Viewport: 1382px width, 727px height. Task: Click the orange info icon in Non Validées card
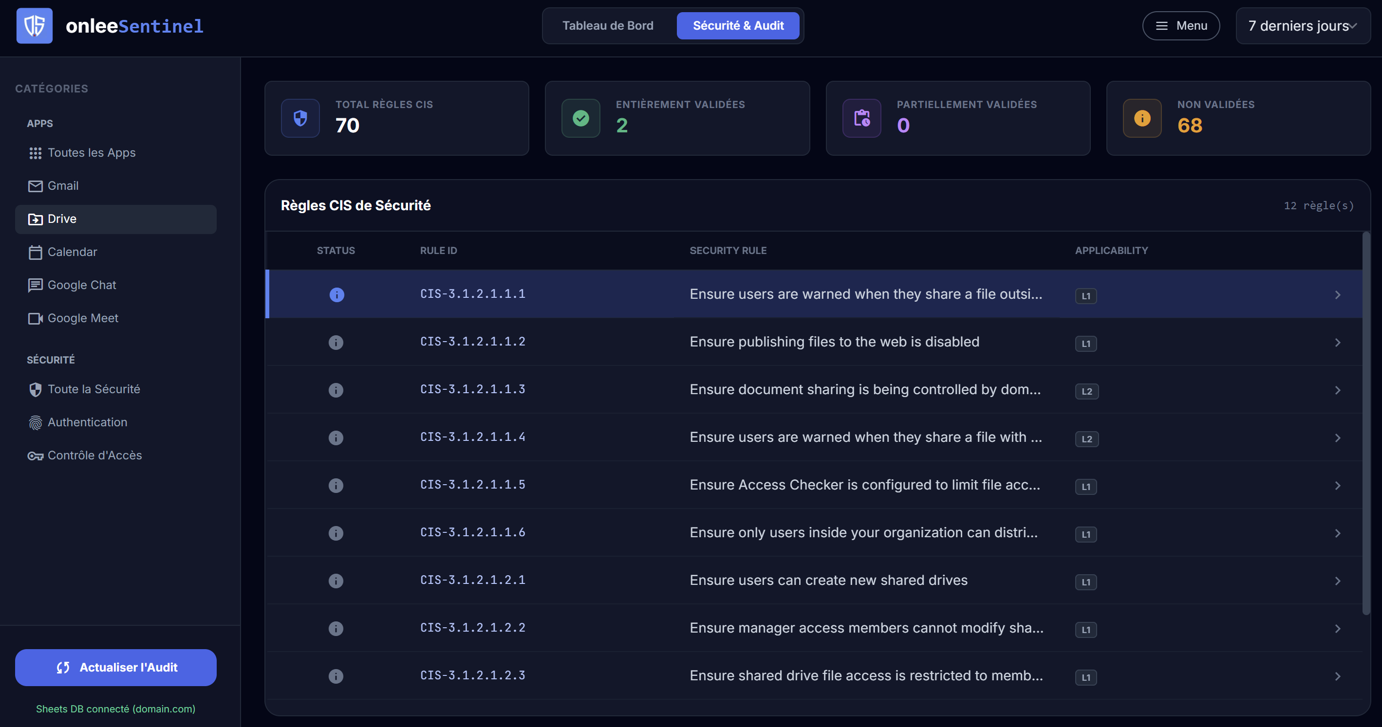tap(1142, 118)
